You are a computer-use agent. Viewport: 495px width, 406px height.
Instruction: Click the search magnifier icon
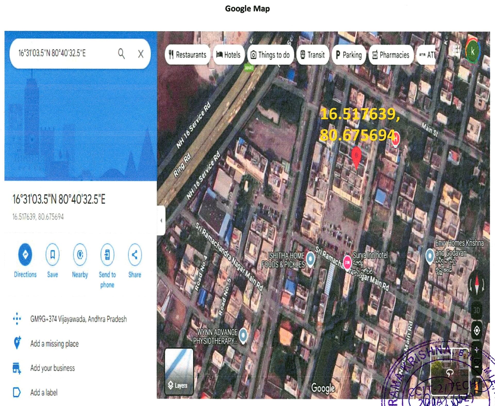pyautogui.click(x=121, y=54)
